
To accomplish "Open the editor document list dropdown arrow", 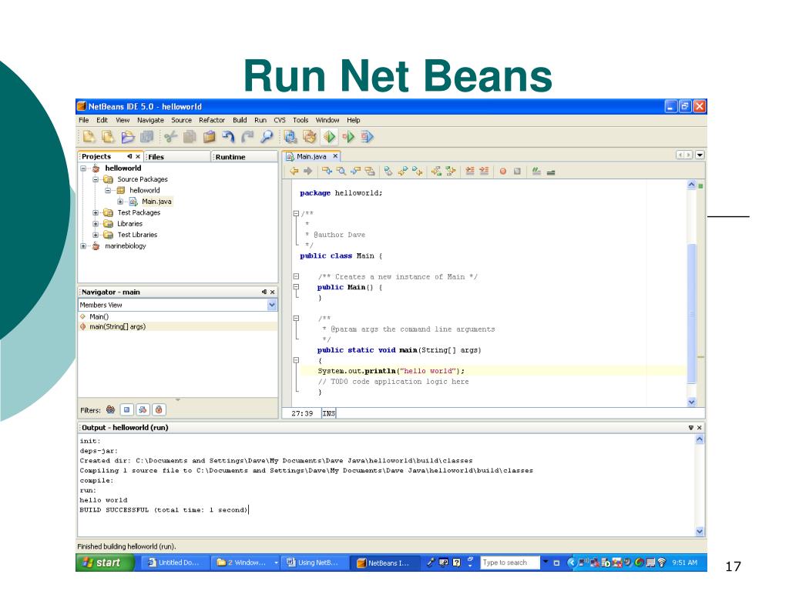I will click(700, 155).
